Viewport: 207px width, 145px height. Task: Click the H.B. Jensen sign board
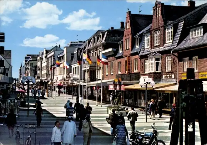click(x=30, y=126)
